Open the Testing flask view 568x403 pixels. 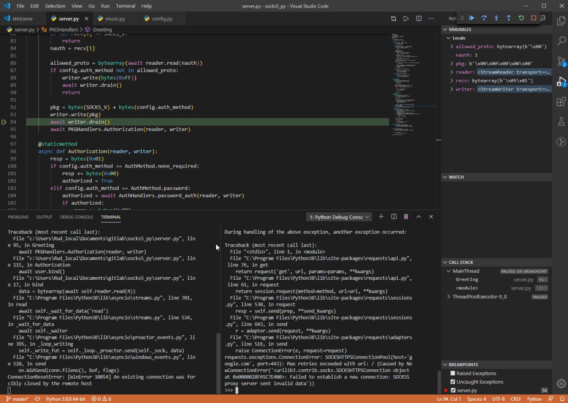pos(561,121)
